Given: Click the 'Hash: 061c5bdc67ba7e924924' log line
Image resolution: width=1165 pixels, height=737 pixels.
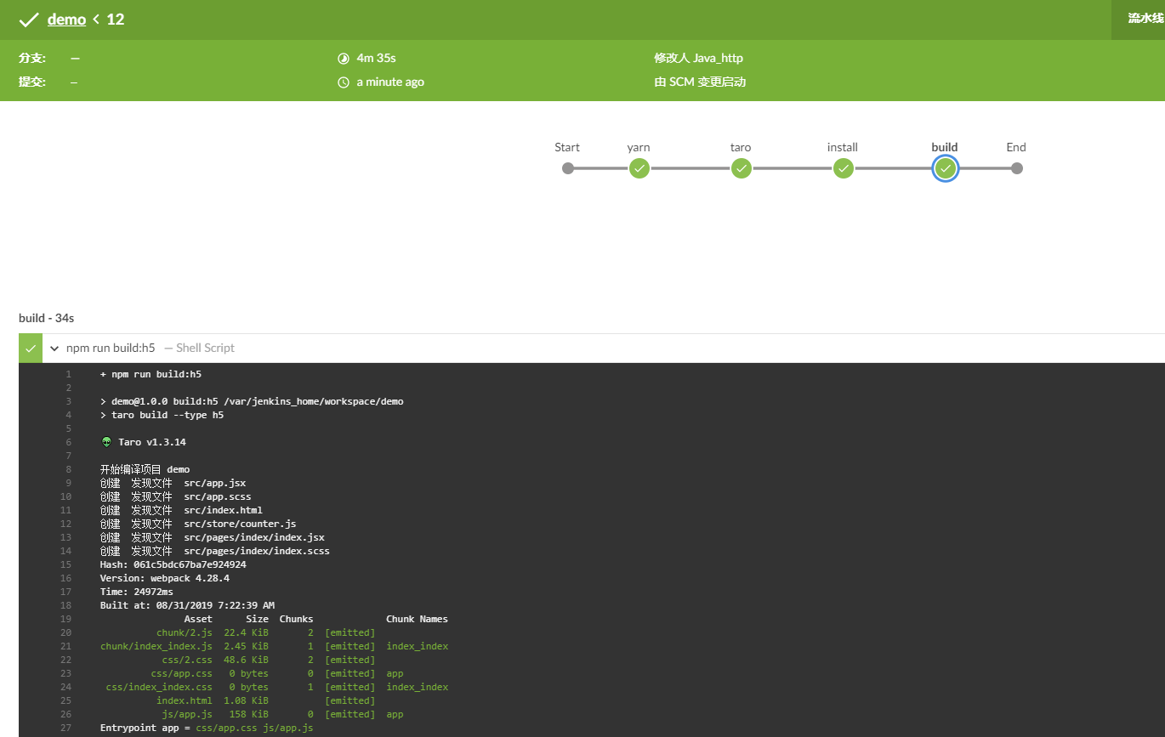Looking at the screenshot, I should point(173,564).
